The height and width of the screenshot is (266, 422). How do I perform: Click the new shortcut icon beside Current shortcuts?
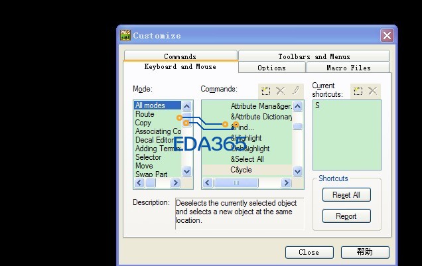pyautogui.click(x=358, y=91)
